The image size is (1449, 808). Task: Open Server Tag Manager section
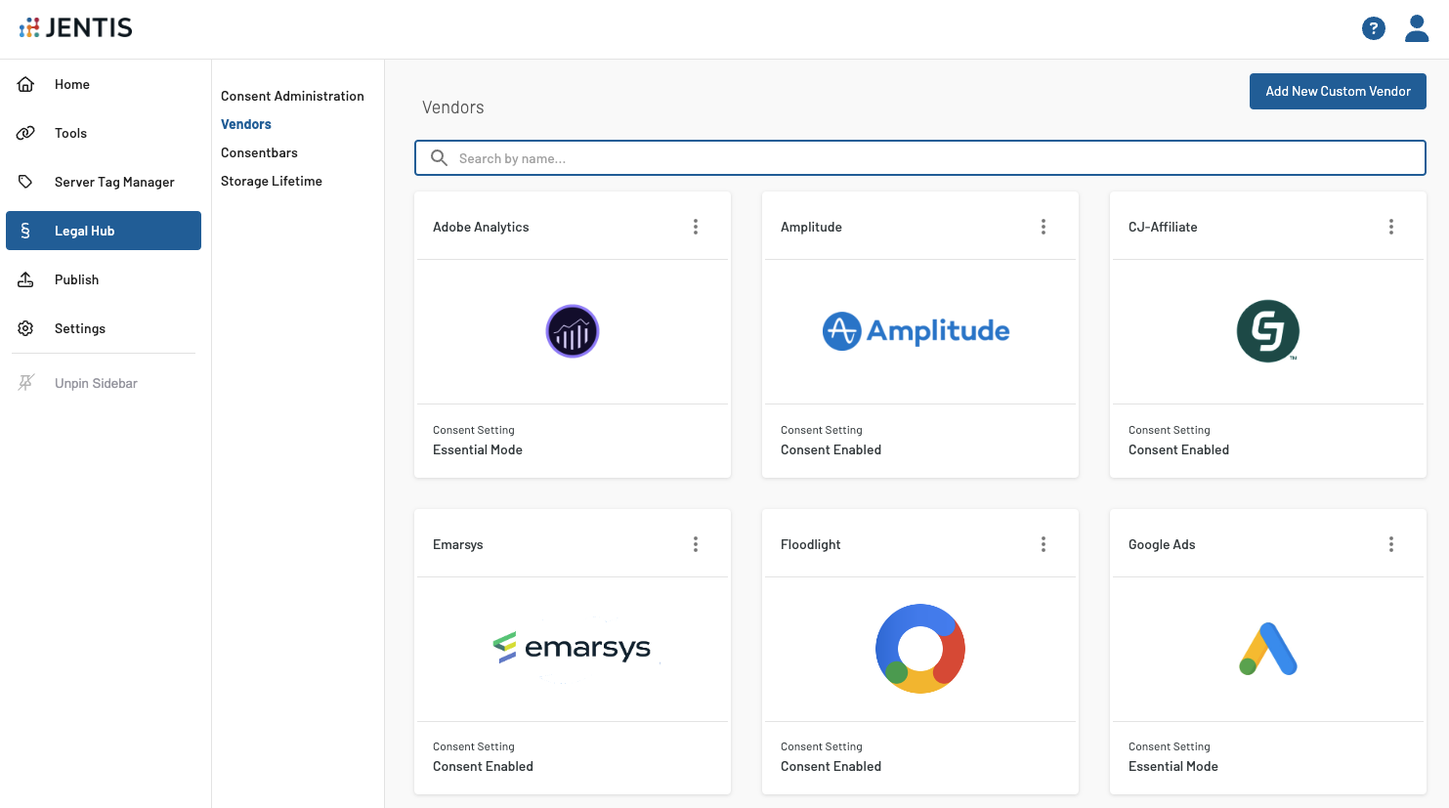(x=114, y=182)
